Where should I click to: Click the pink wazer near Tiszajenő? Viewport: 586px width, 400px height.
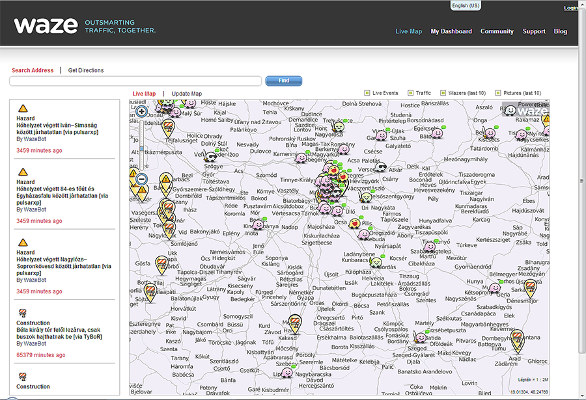(x=430, y=246)
